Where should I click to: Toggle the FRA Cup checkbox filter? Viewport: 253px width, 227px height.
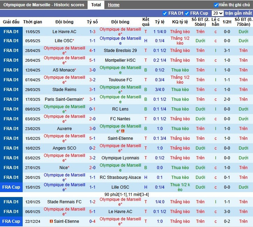(187, 13)
